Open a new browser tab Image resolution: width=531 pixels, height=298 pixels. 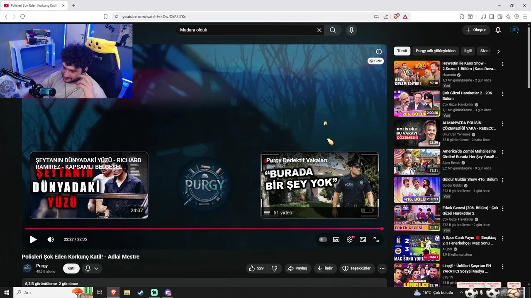73,5
